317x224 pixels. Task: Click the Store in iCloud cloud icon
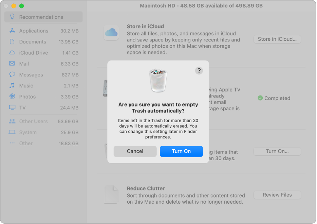pyautogui.click(x=111, y=33)
